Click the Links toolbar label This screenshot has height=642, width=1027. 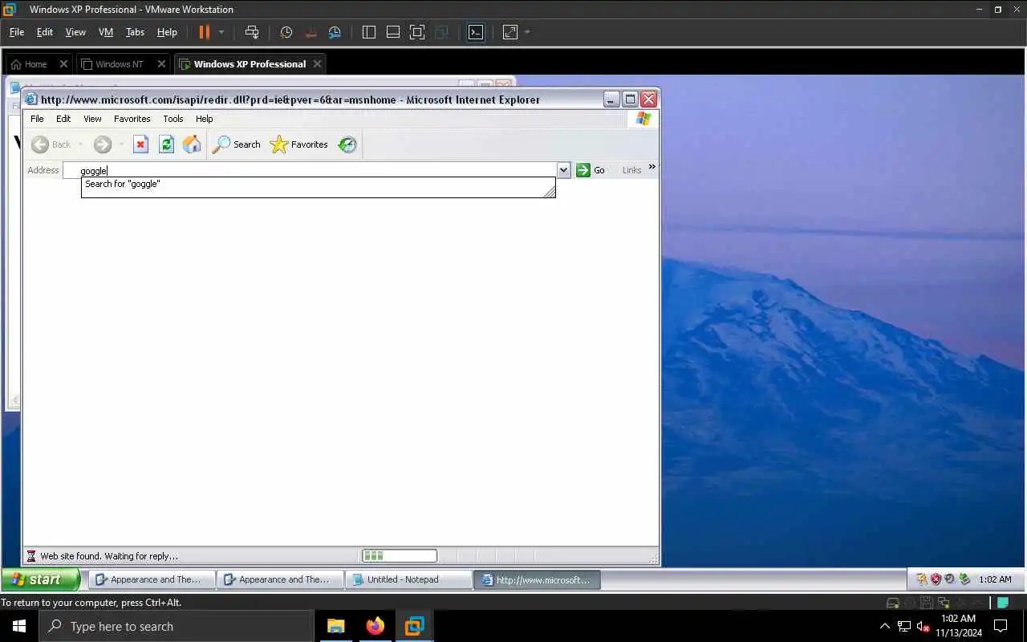[631, 170]
